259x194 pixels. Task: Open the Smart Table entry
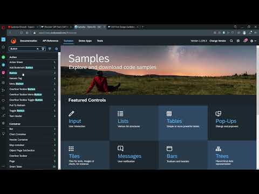point(32,167)
